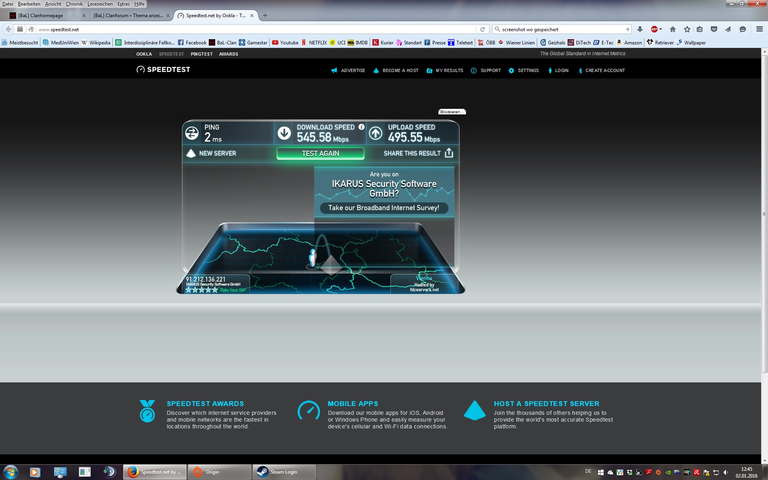Expand the Adblock Plus dropdown arrow
This screenshot has width=768, height=480.
(x=660, y=29)
